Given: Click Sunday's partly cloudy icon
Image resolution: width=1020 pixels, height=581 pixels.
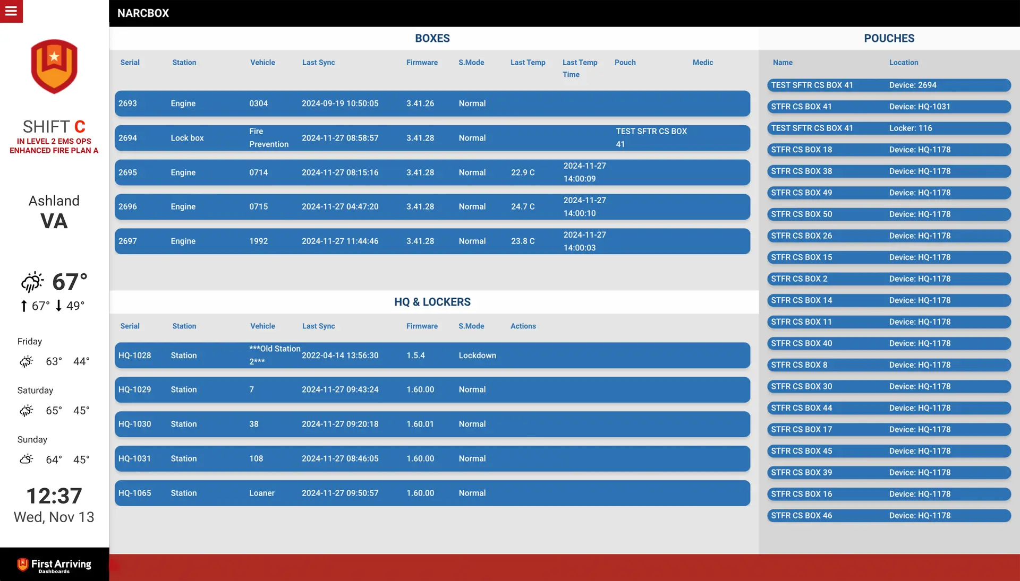Looking at the screenshot, I should (27, 459).
